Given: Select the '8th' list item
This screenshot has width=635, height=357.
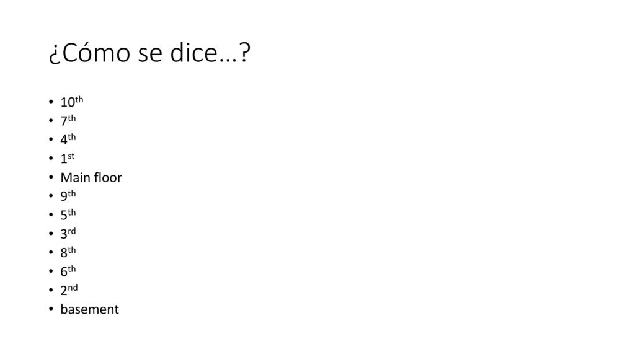Looking at the screenshot, I should click(68, 252).
